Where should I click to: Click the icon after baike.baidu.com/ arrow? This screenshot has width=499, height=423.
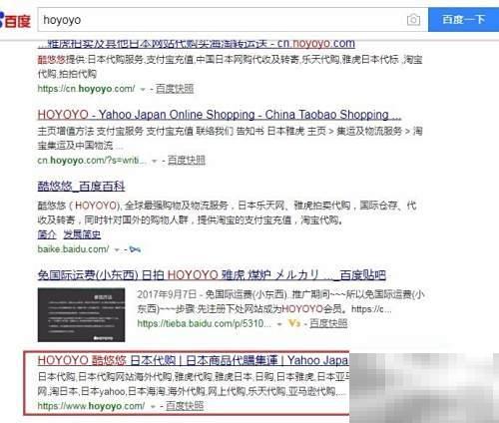pyautogui.click(x=135, y=249)
